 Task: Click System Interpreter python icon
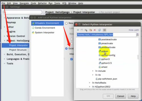click(x=33, y=33)
